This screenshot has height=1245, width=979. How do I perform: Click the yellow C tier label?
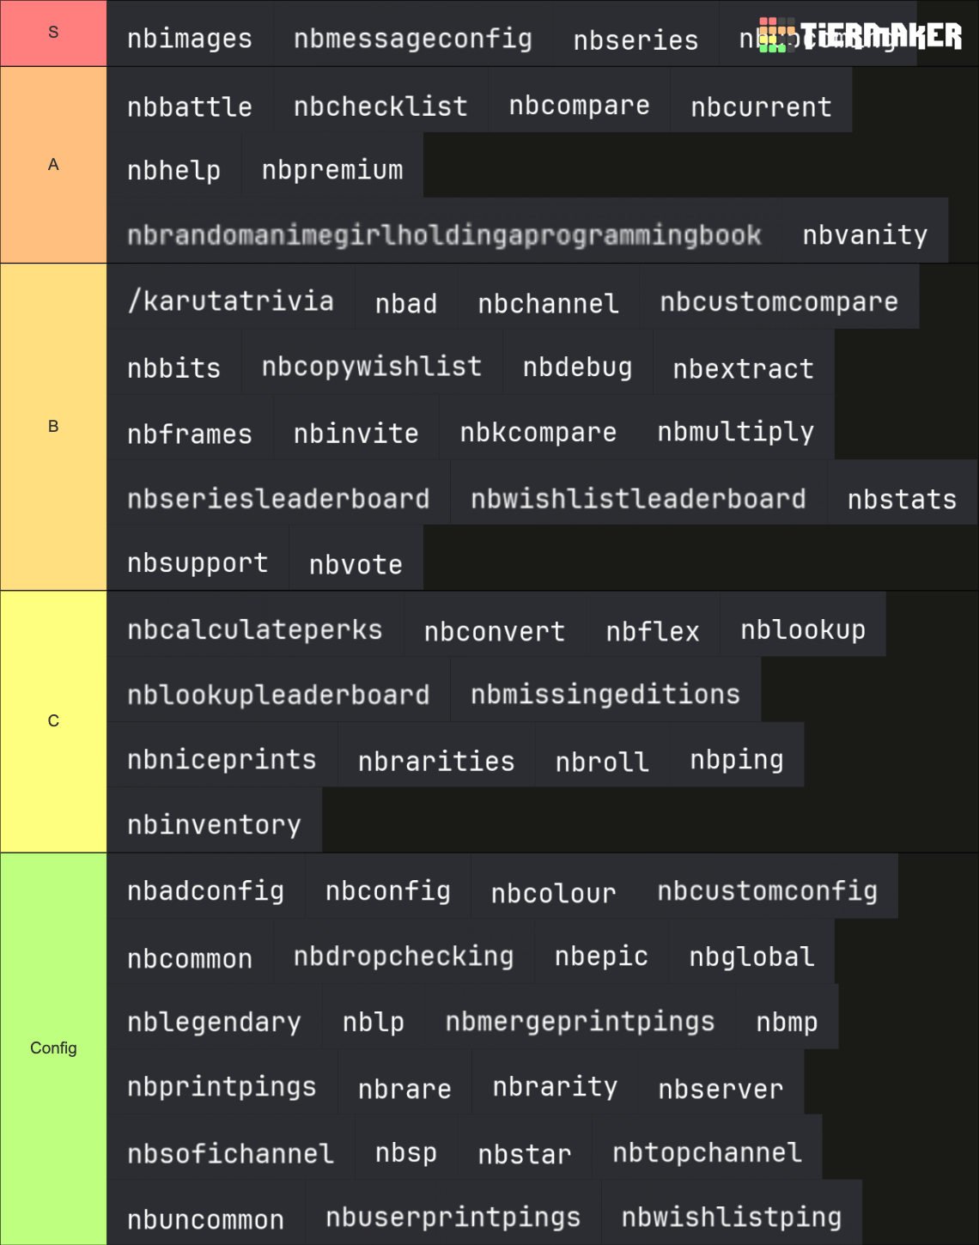(53, 721)
